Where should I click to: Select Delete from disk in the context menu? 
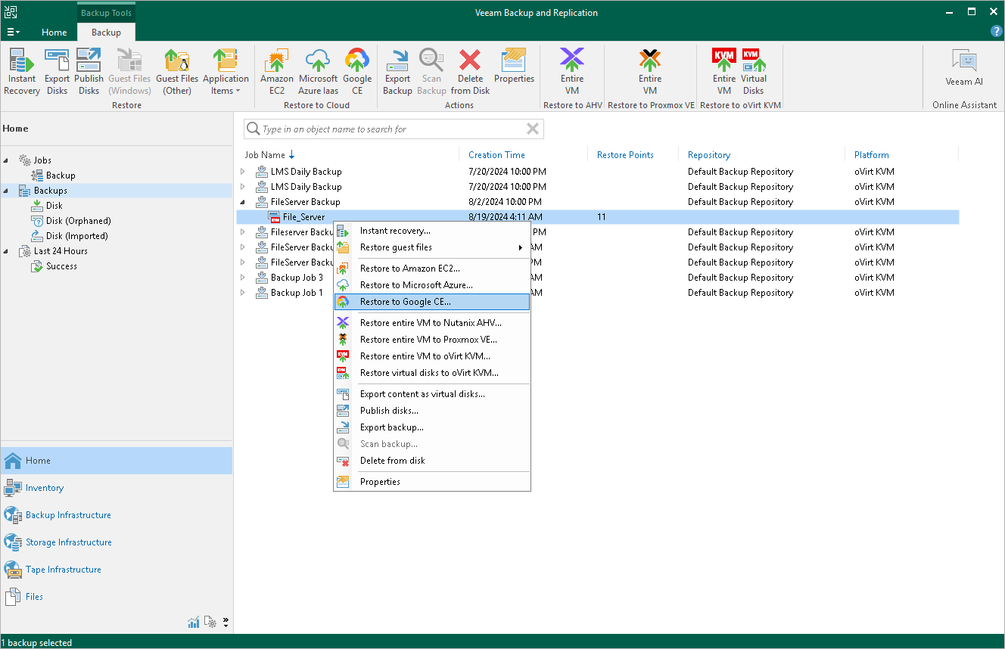pyautogui.click(x=432, y=461)
